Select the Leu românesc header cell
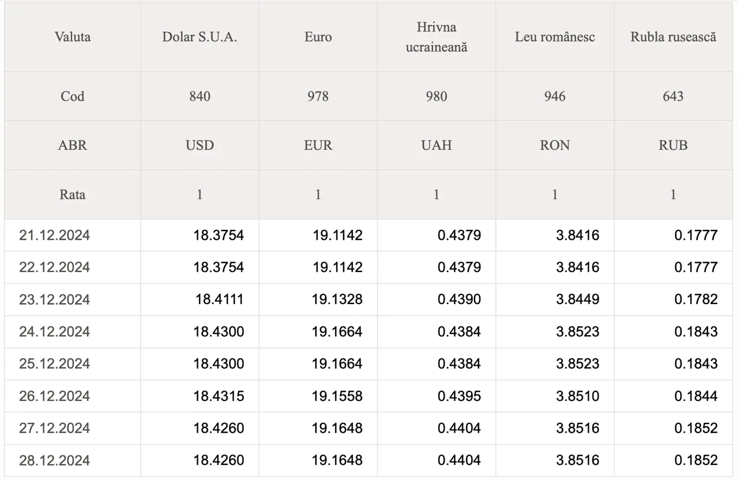The width and height of the screenshot is (738, 481). pyautogui.click(x=555, y=37)
